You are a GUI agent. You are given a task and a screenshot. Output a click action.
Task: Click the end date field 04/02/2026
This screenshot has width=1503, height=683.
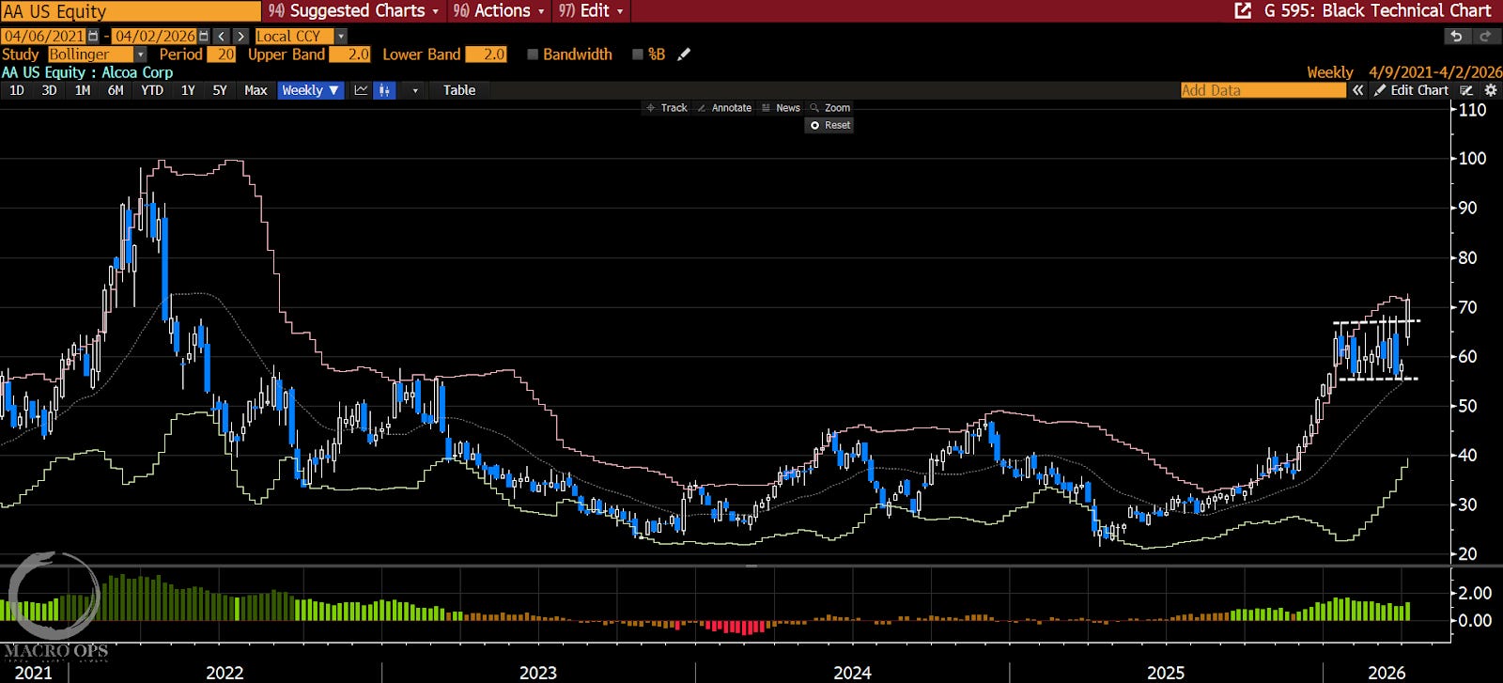[155, 36]
